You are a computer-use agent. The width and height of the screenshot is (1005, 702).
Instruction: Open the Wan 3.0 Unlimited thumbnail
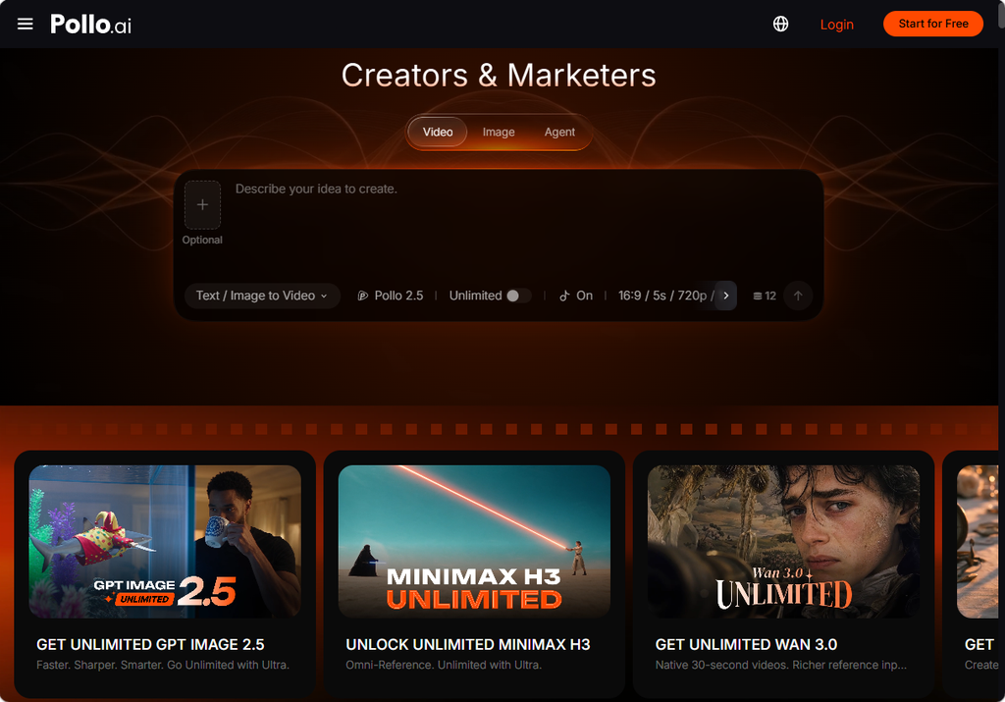tap(783, 542)
